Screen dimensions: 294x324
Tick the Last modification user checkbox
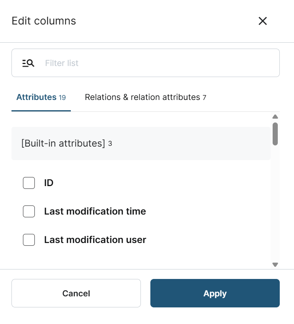(x=29, y=240)
